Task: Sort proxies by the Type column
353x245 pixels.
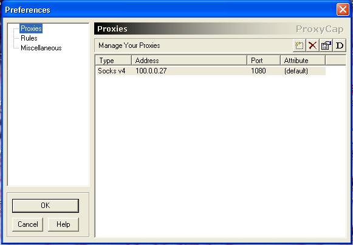Action: coord(114,60)
